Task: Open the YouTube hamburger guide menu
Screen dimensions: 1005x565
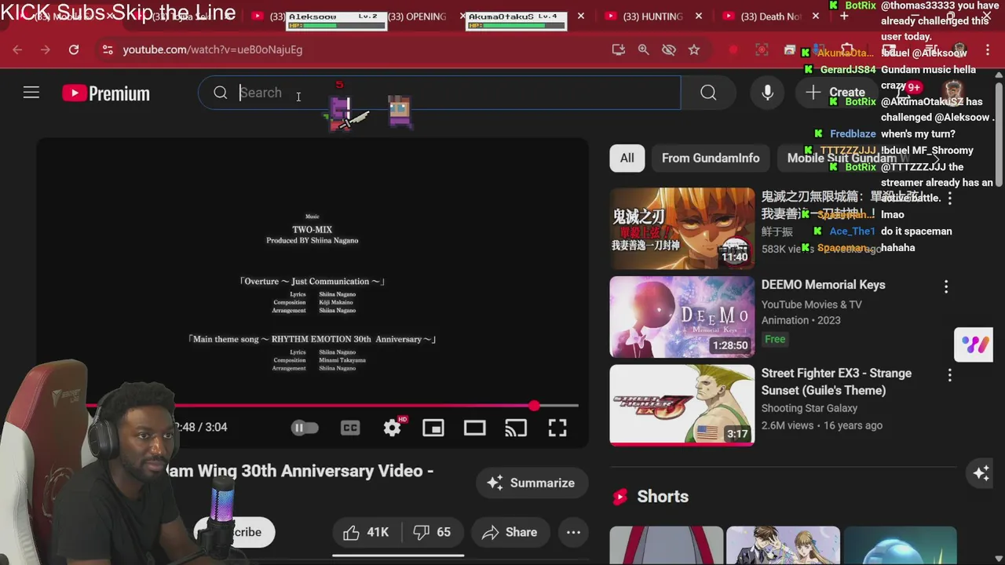Action: 31,93
